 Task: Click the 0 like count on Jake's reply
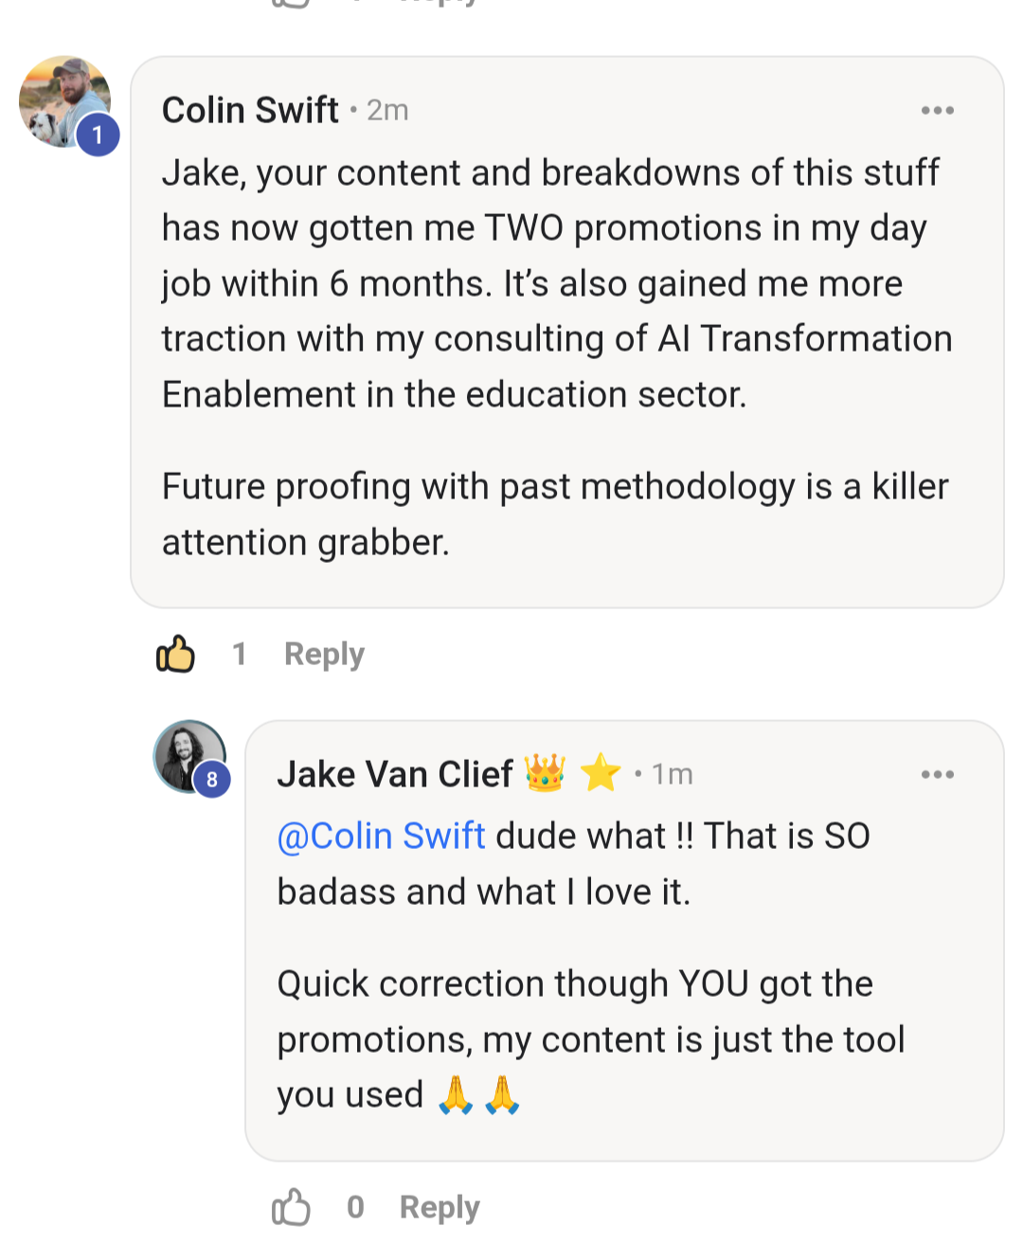(x=355, y=1207)
